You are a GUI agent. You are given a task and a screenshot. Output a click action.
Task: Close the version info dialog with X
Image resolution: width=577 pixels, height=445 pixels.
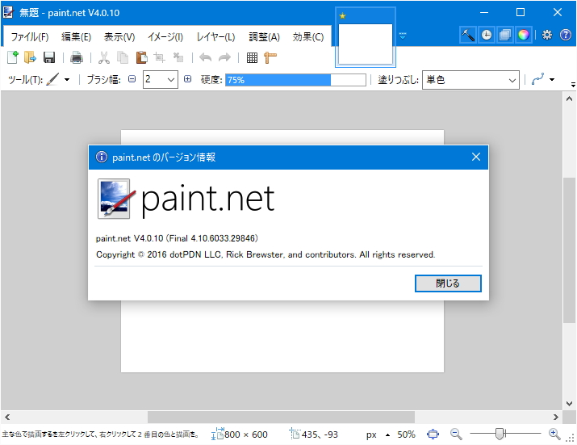[476, 157]
